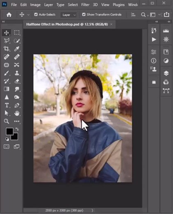Click the Share export button
Viewport: 173px width, 214px height.
pos(166,14)
